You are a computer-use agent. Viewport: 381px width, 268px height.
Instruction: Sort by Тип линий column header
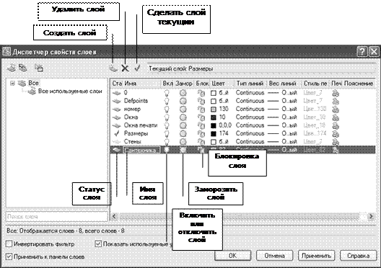pos(250,84)
